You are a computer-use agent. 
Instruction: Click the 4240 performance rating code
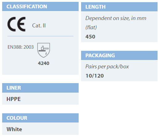click(x=43, y=63)
